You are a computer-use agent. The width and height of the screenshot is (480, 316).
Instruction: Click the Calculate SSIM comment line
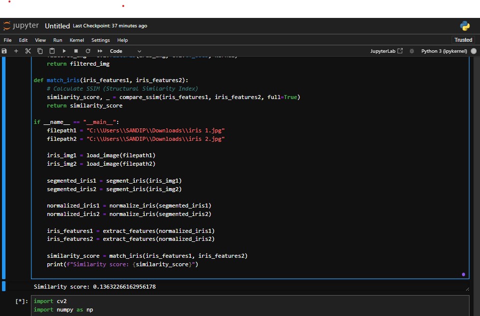[122, 89]
